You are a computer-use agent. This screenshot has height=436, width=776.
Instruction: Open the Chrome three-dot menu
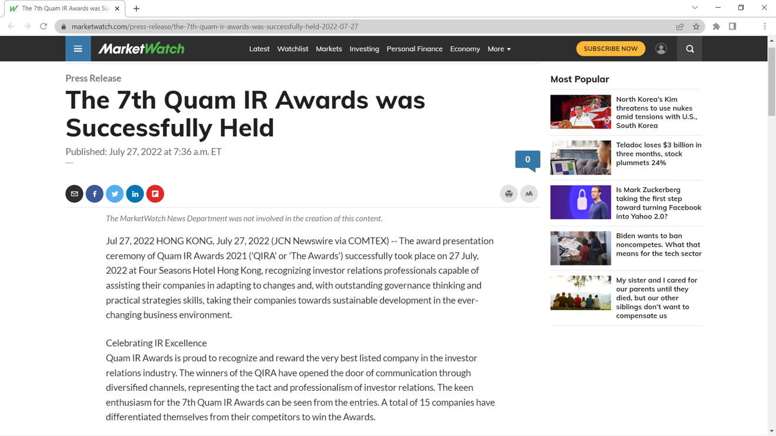tap(765, 26)
